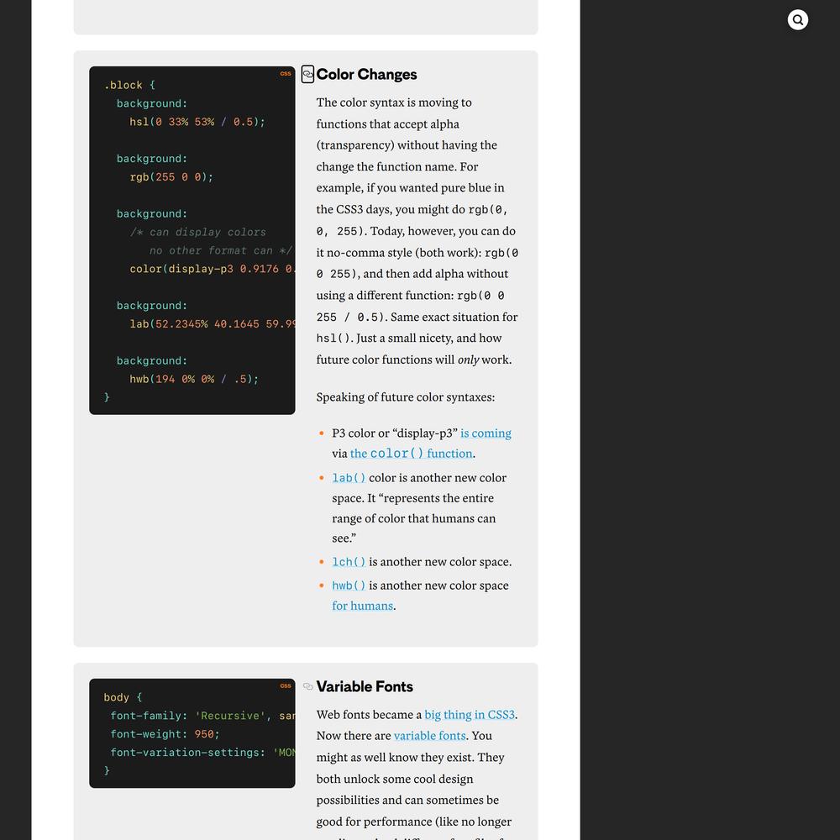Follow the lab() link
The width and height of the screenshot is (840, 840).
click(349, 478)
